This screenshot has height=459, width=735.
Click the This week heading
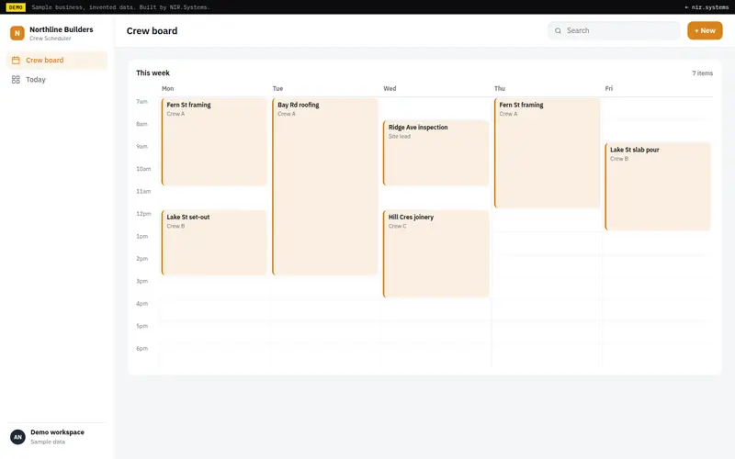coord(153,73)
